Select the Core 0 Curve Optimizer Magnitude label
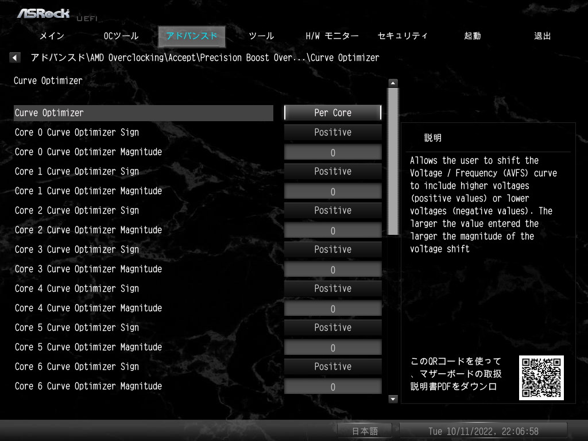 [x=88, y=152]
